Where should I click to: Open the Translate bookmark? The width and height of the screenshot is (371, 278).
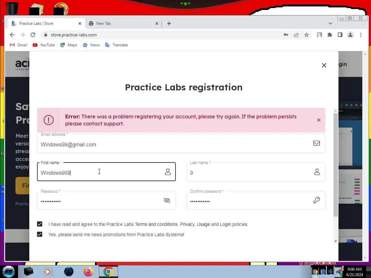pyautogui.click(x=116, y=45)
